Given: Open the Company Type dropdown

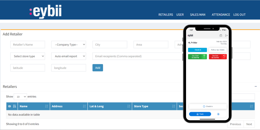Looking at the screenshot, I should (x=69, y=44).
